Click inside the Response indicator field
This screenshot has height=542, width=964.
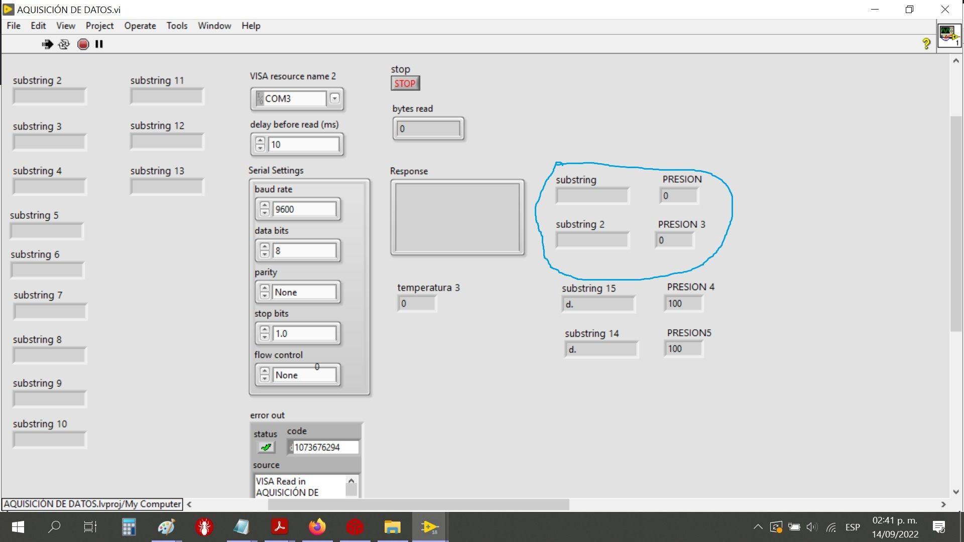click(x=457, y=217)
